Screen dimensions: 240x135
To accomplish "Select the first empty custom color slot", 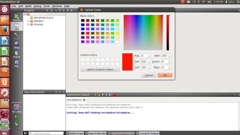I will click(x=82, y=59).
